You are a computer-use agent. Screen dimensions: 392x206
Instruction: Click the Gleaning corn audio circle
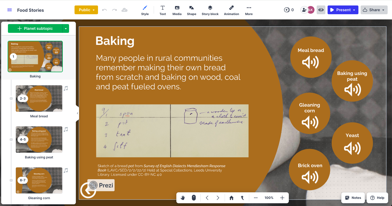coord(310,113)
